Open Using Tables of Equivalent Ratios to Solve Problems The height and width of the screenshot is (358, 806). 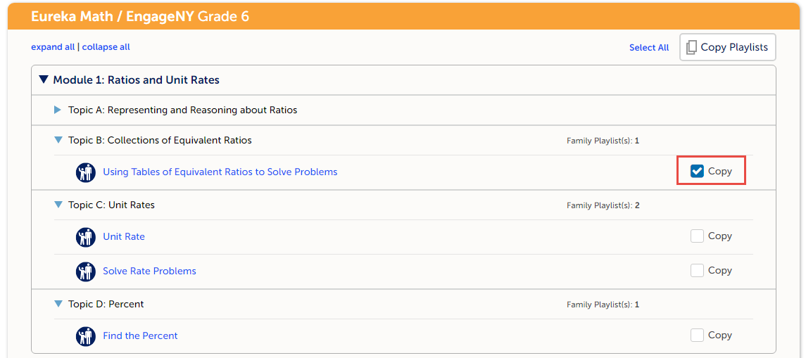point(220,172)
